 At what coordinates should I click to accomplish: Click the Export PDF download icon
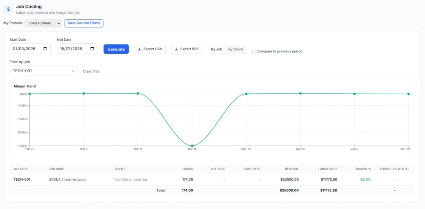click(x=176, y=49)
